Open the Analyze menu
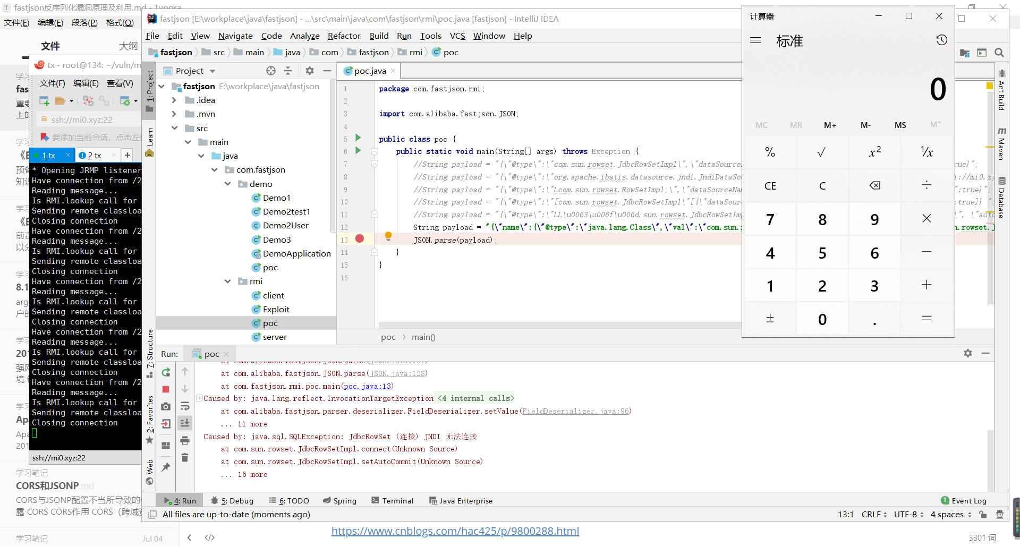The height and width of the screenshot is (547, 1020). pos(304,36)
